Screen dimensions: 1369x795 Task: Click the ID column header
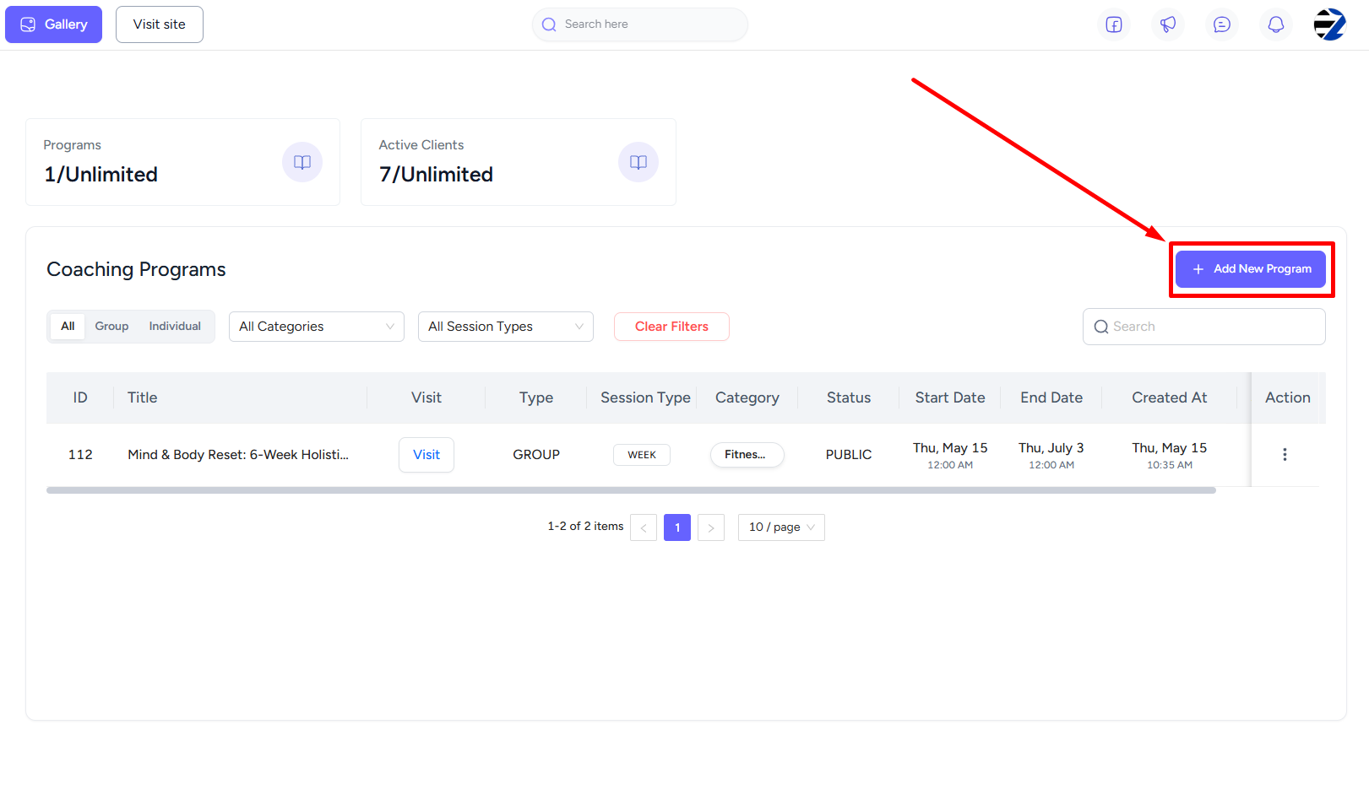coord(80,397)
